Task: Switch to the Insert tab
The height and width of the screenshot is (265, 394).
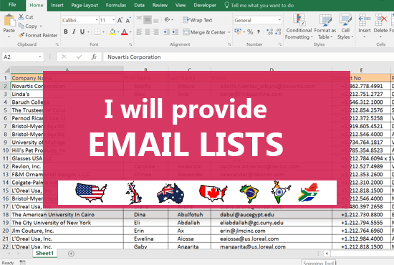Action: click(x=57, y=5)
